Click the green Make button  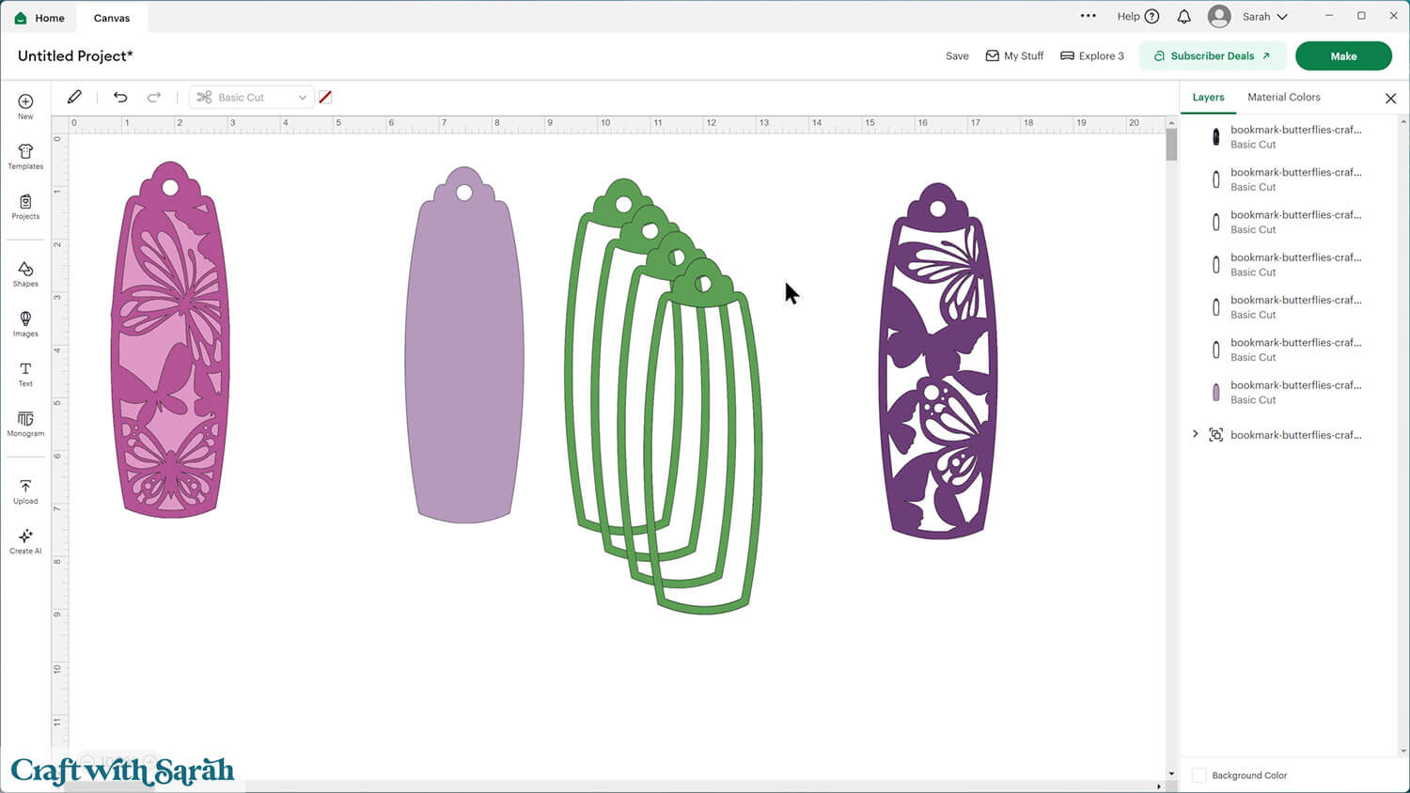click(x=1343, y=55)
